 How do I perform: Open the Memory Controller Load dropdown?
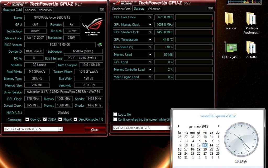(x=150, y=70)
